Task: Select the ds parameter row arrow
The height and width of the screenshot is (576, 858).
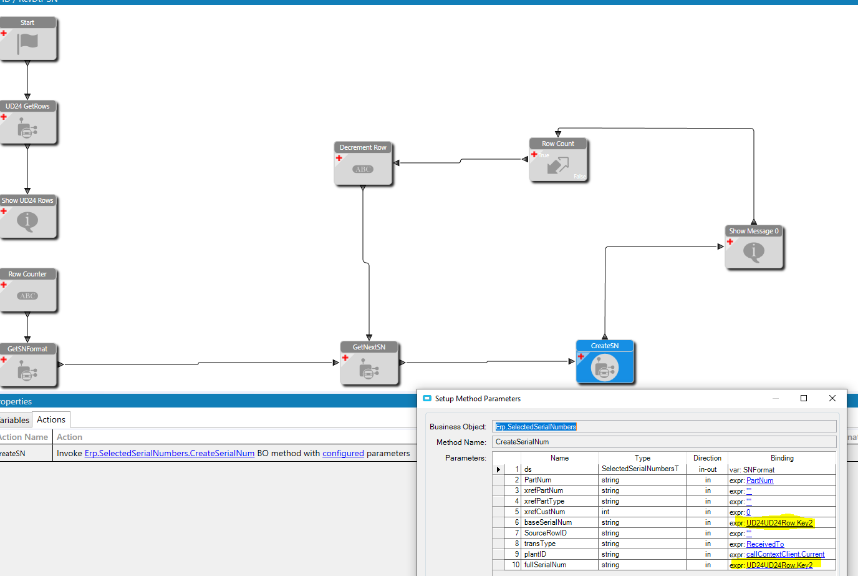Action: 498,469
